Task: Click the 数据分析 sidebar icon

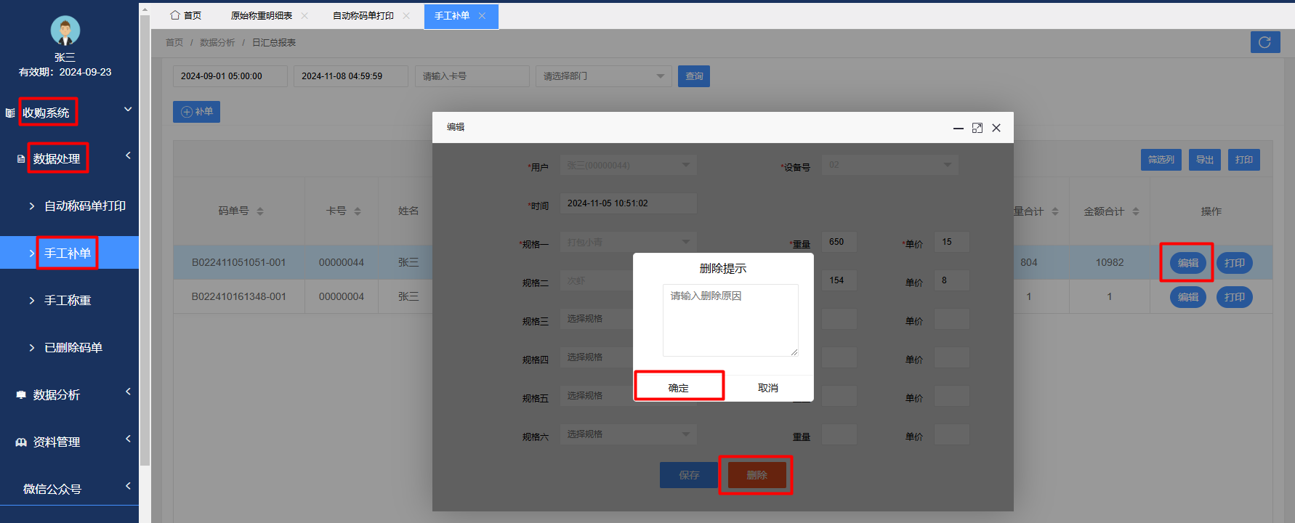Action: point(21,395)
